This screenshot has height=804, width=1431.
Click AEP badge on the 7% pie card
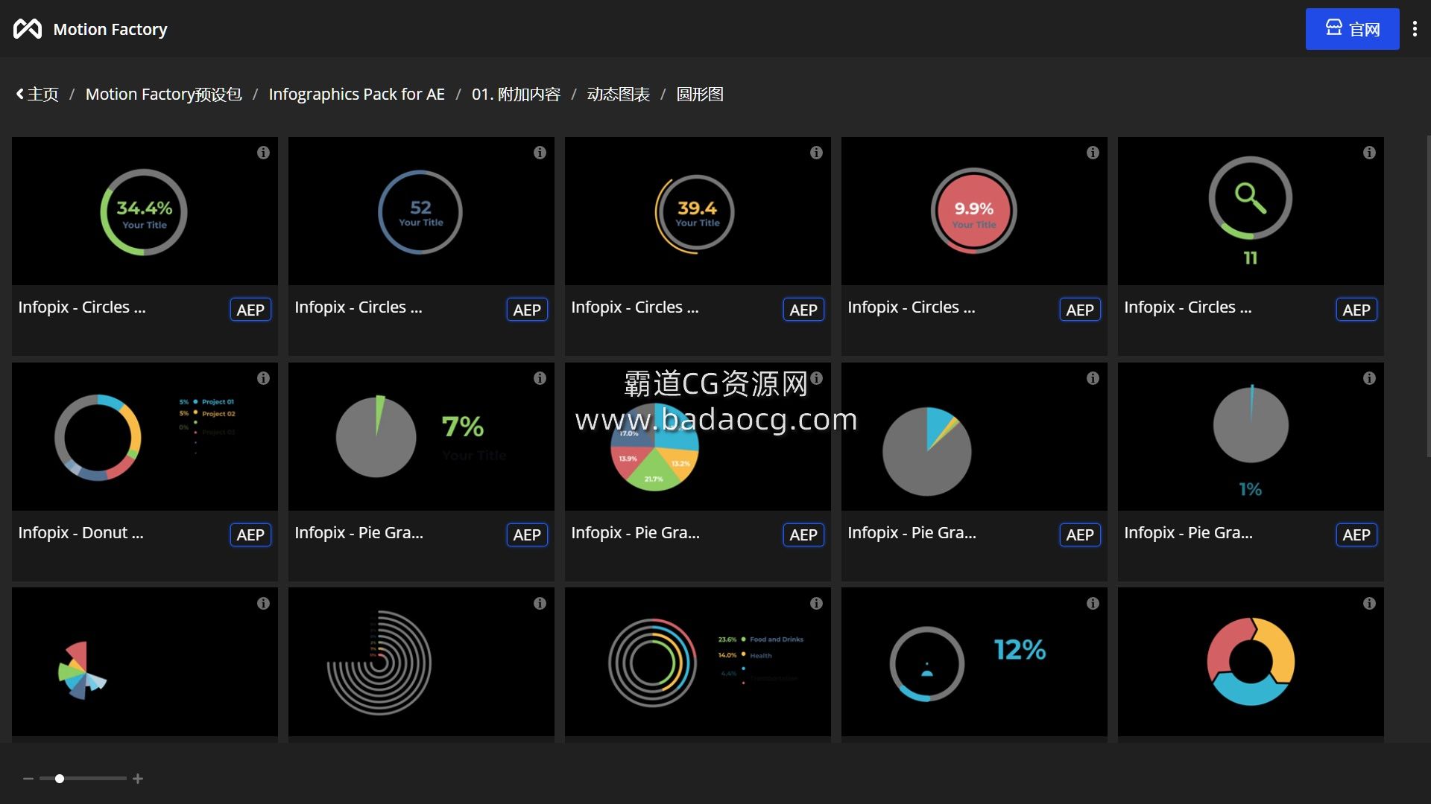point(527,535)
